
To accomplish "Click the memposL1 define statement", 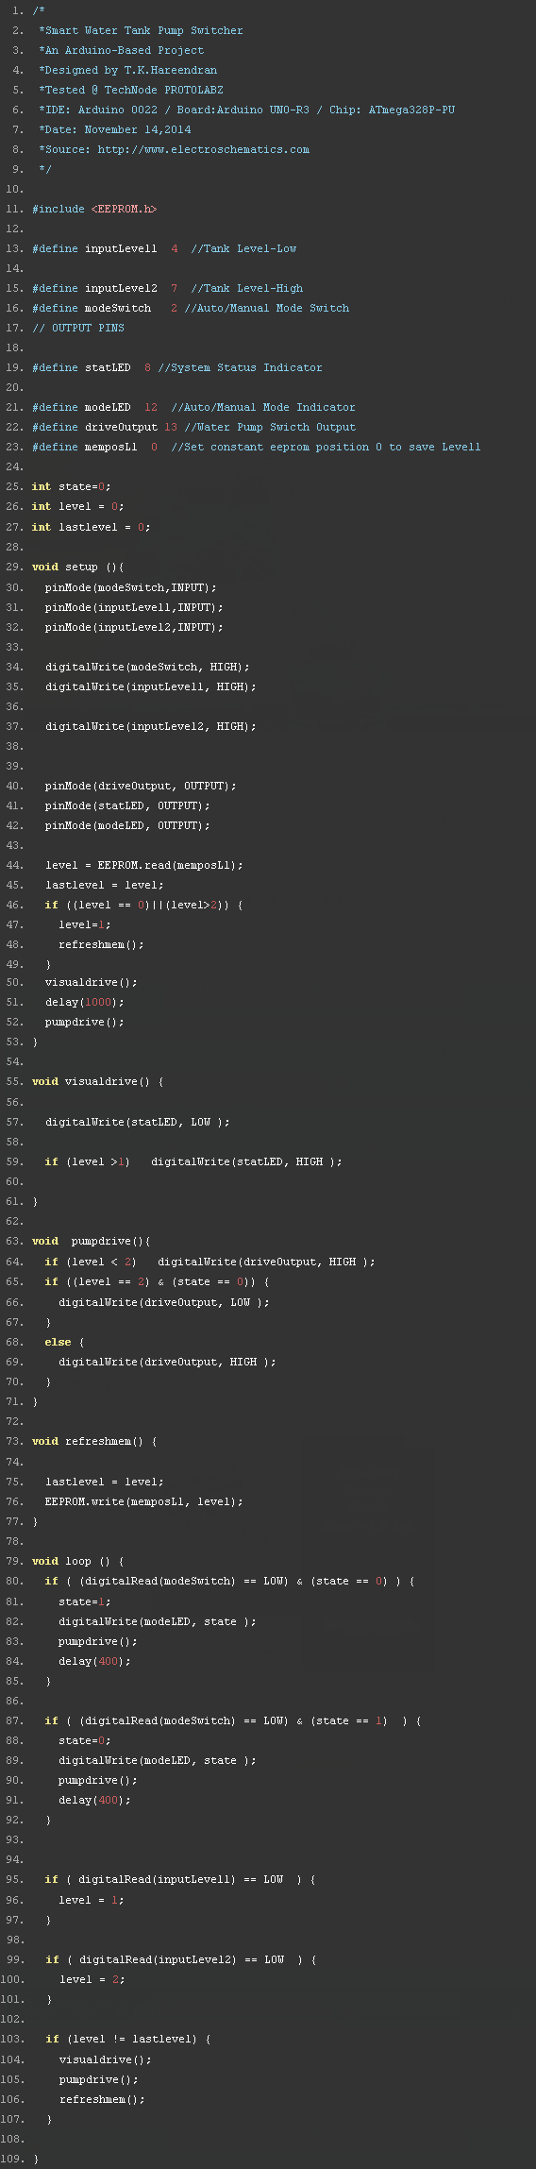I will [x=257, y=447].
